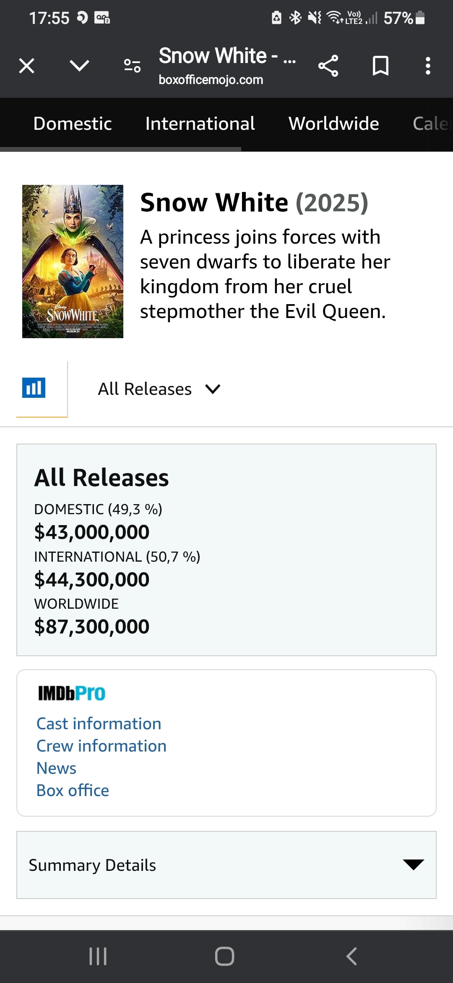
Task: Tap the Snow White poster thumbnail
Action: (73, 261)
